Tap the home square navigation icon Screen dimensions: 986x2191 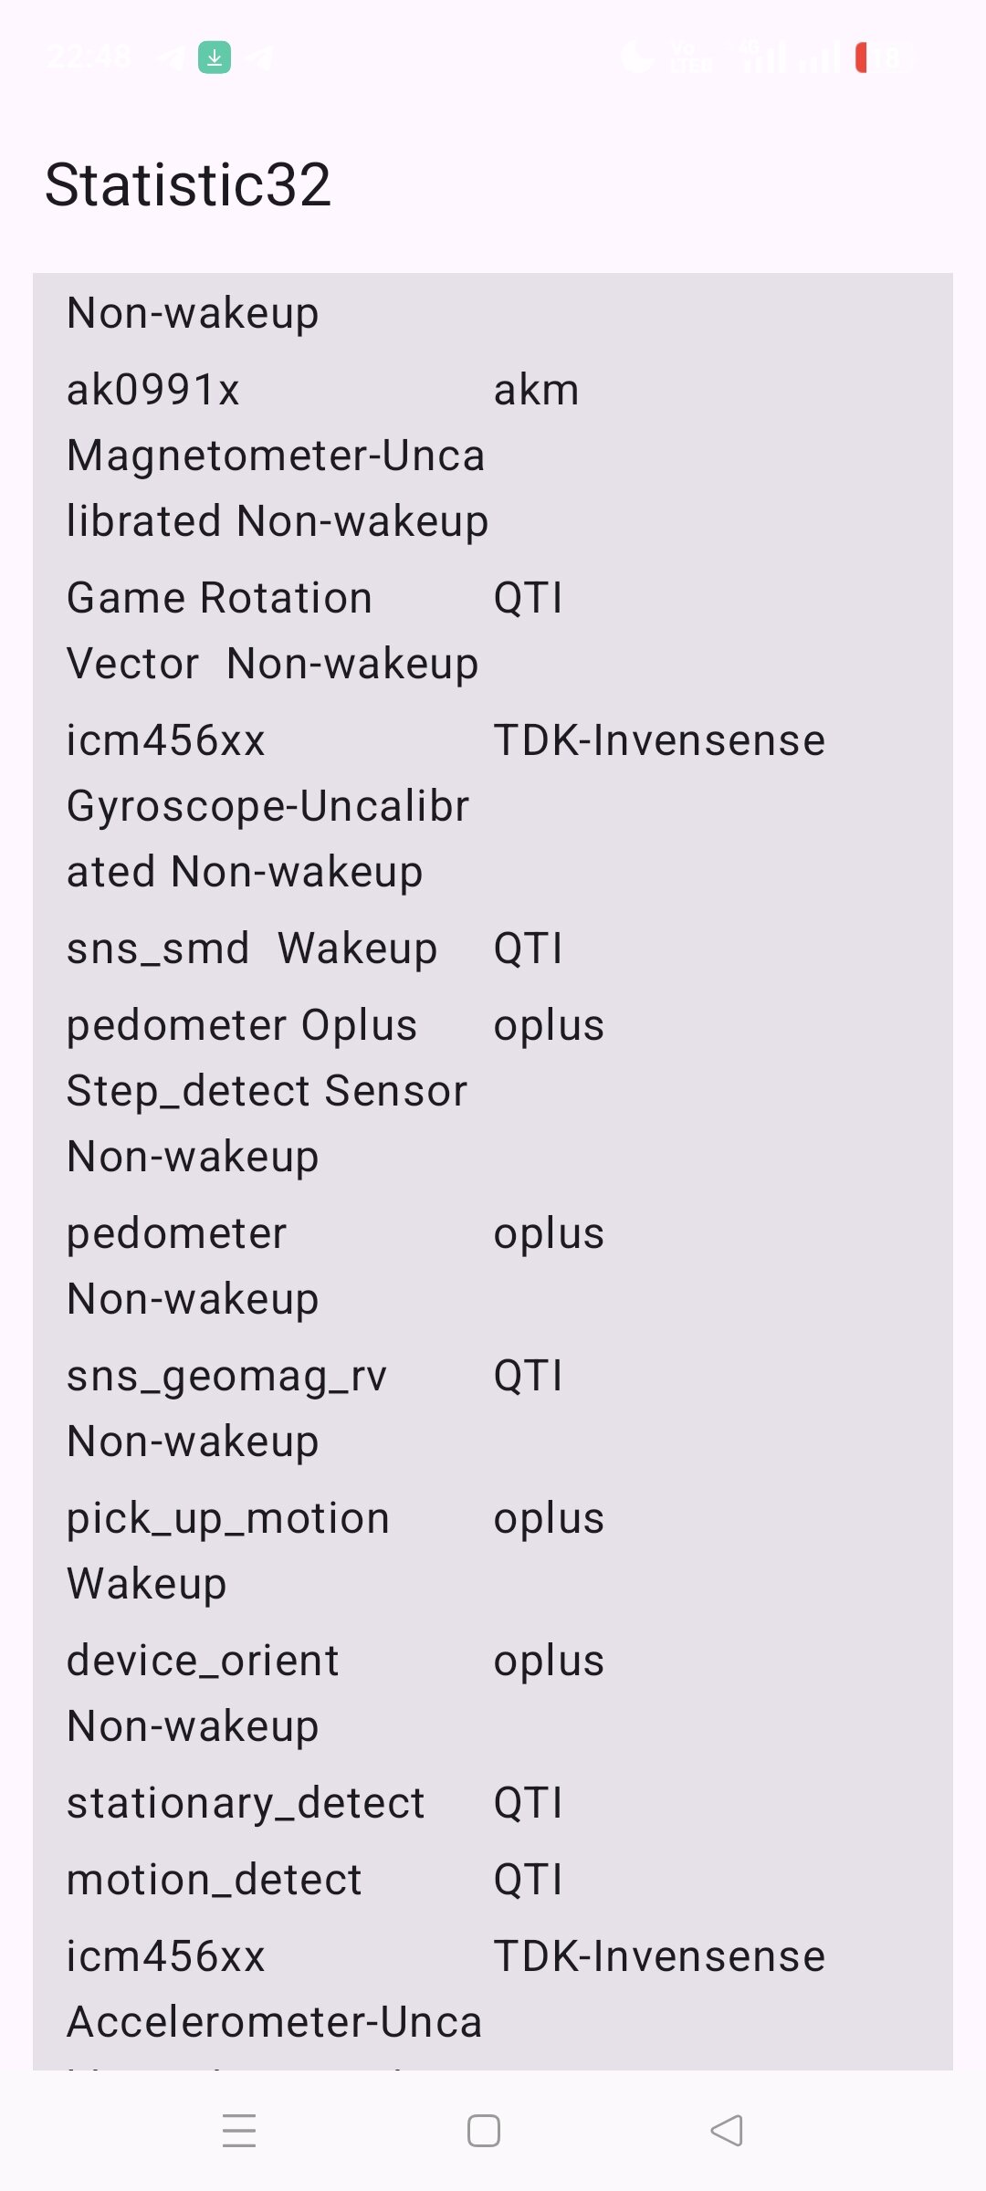[483, 2131]
